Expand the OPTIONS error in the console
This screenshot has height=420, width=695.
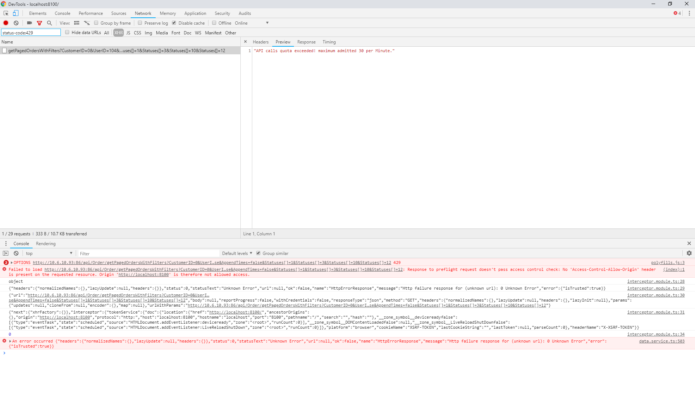[x=11, y=262]
